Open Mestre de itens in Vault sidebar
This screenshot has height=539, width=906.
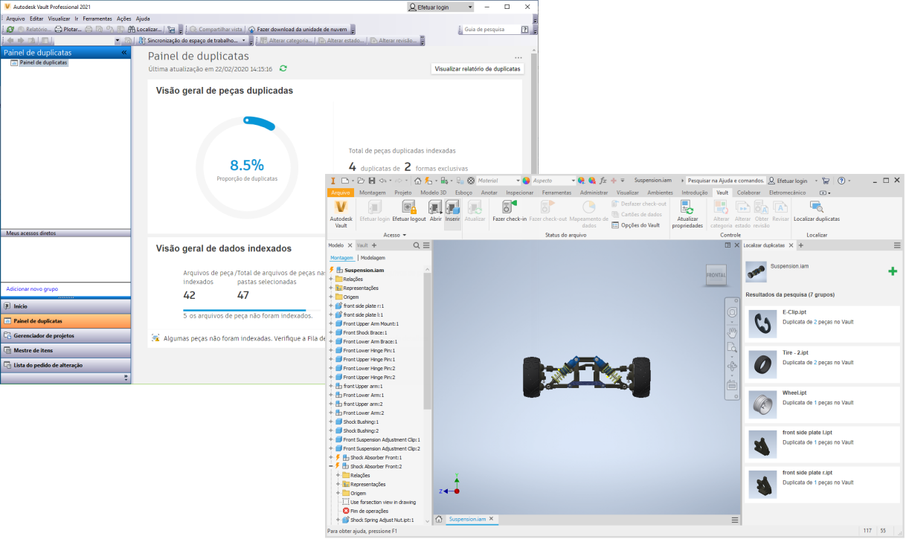click(x=65, y=350)
